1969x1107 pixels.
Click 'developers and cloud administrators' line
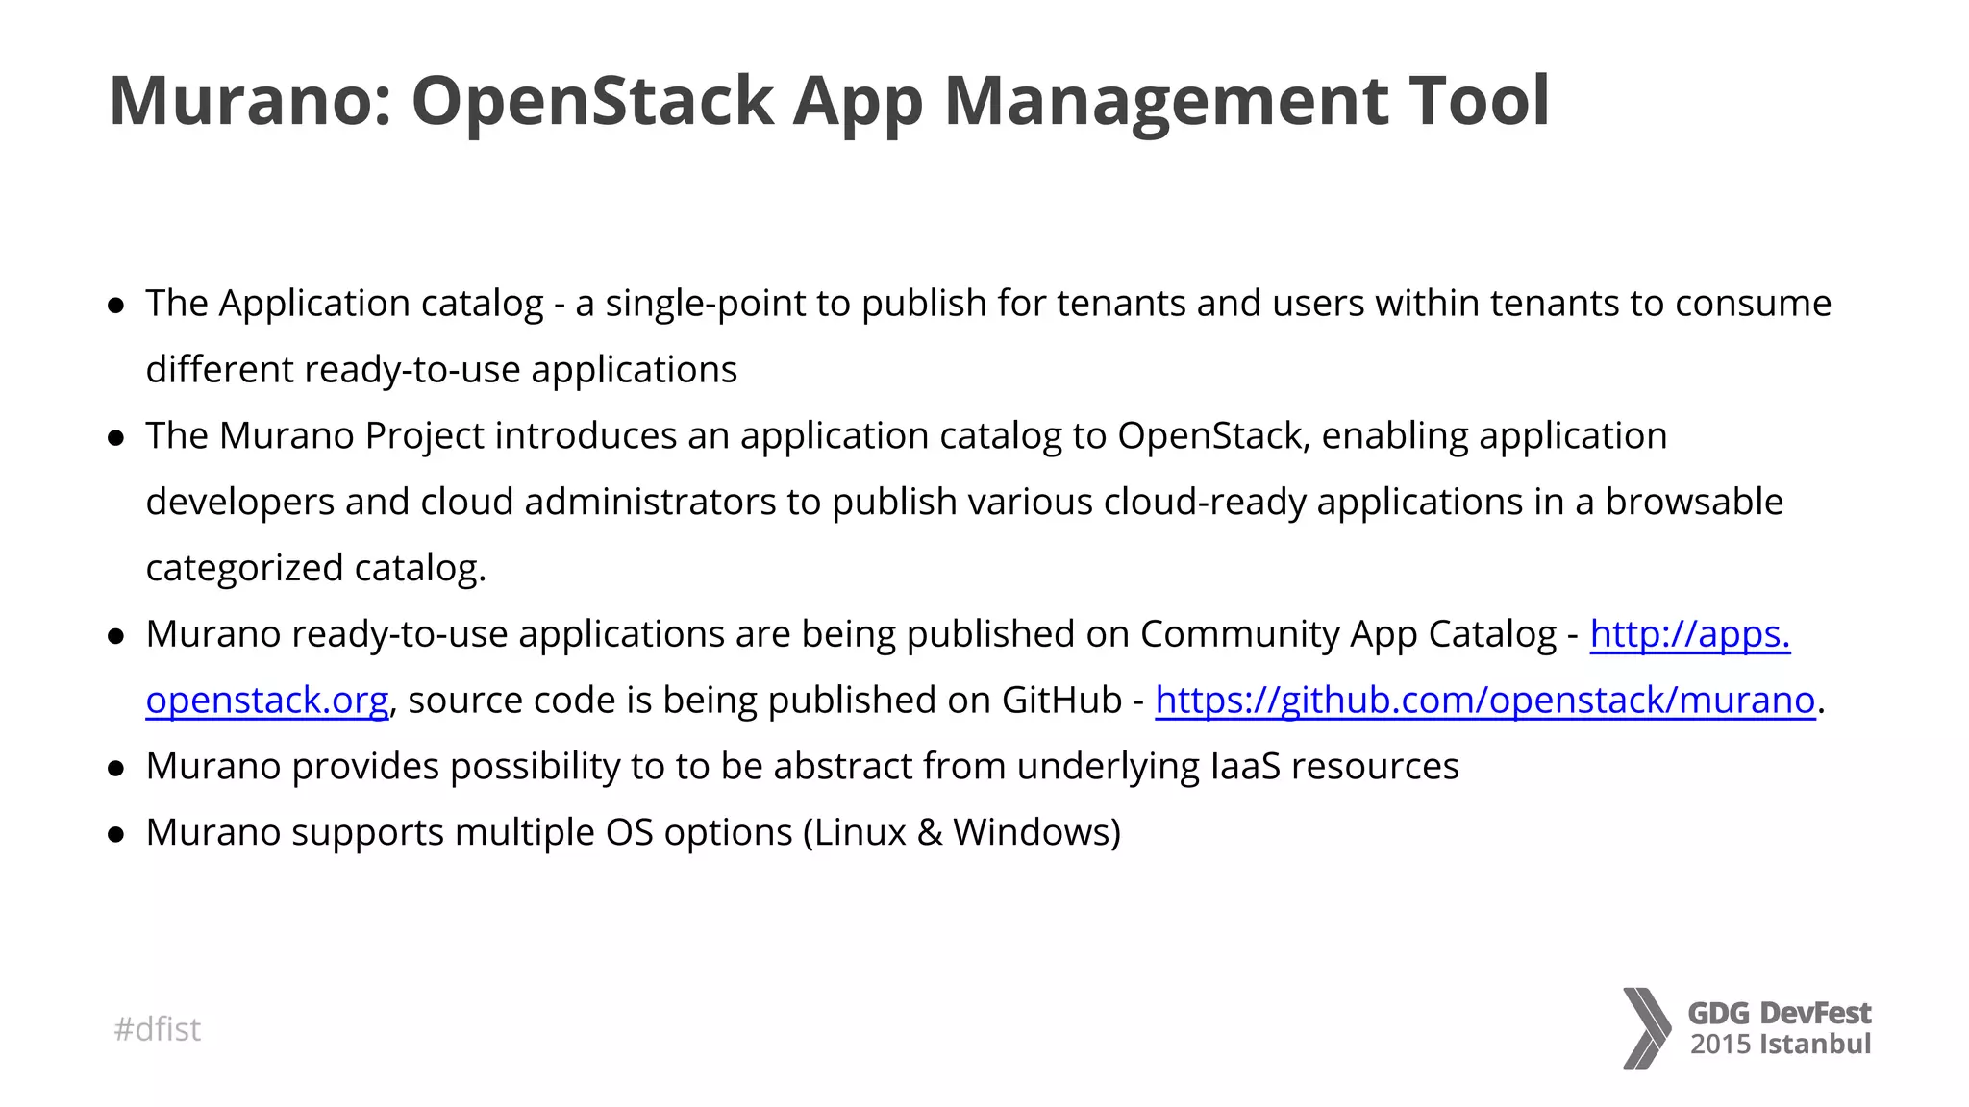point(964,503)
